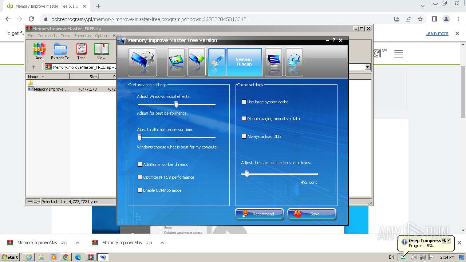Open the memory chip home module icon
The image size is (466, 262).
pyautogui.click(x=142, y=62)
